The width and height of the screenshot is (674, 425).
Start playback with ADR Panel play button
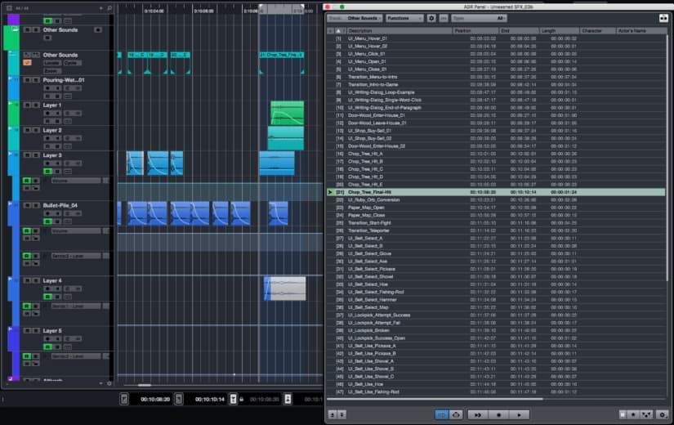click(520, 414)
